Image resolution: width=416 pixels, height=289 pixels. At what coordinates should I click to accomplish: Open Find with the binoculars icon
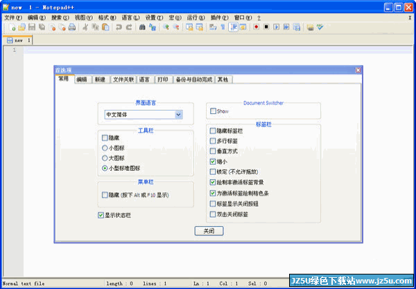coord(142,27)
